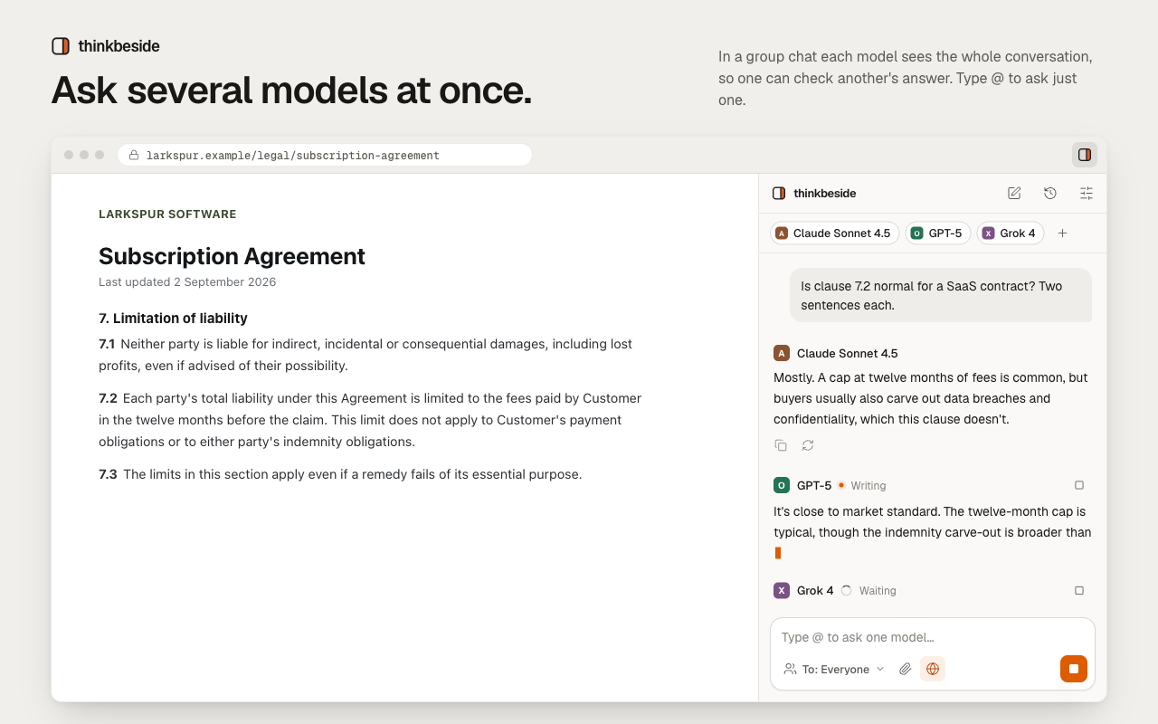Regenerate Claude Sonnet 4.5's answer

coord(808,445)
